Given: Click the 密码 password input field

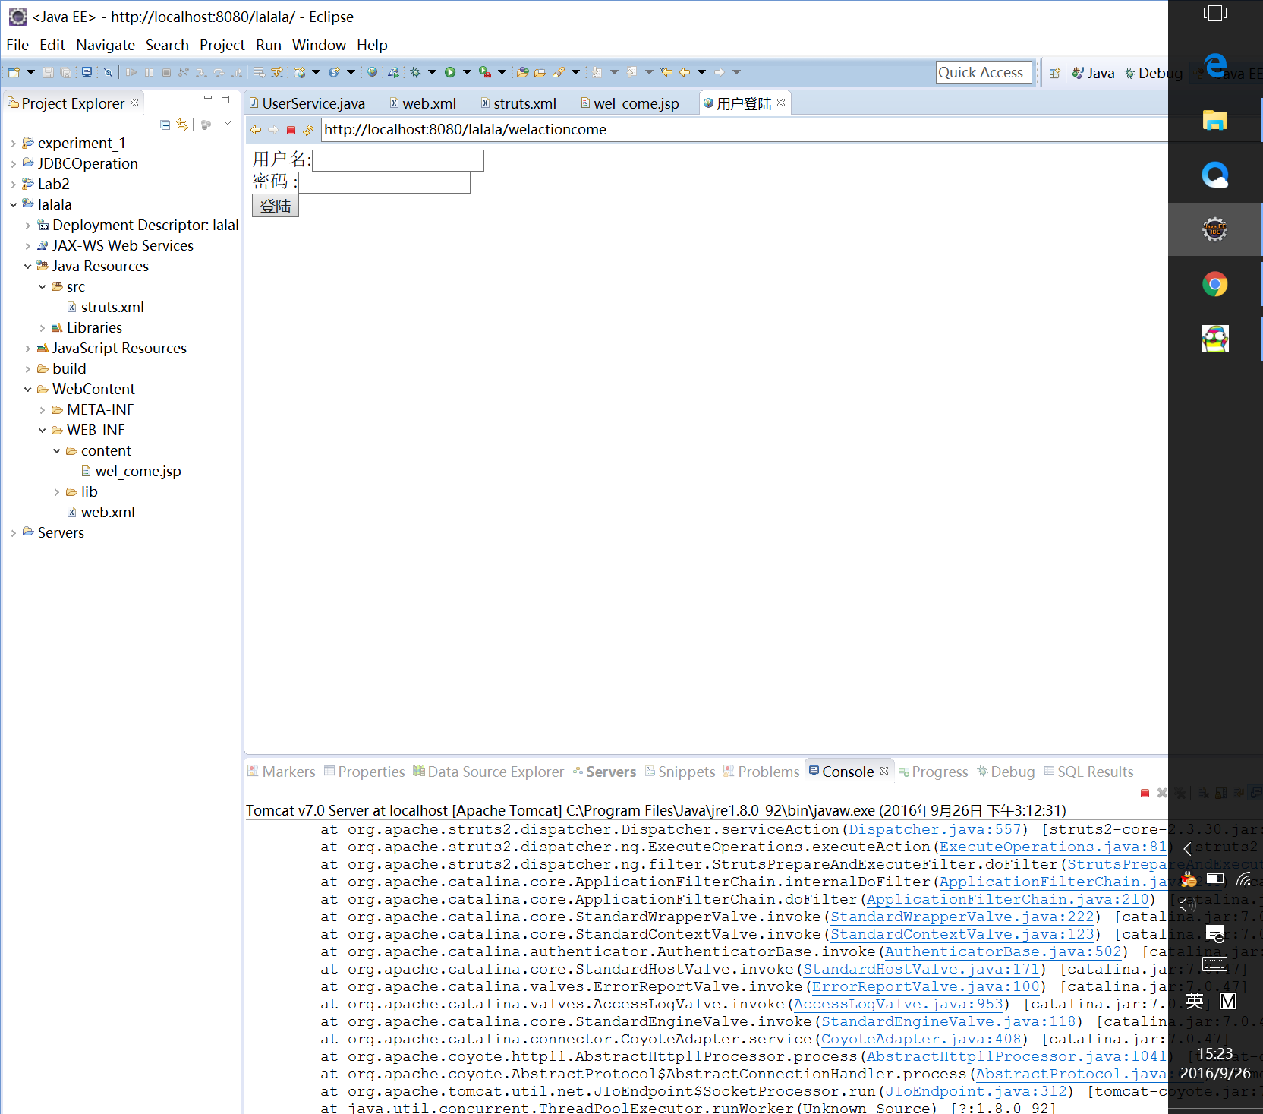Looking at the screenshot, I should 384,182.
